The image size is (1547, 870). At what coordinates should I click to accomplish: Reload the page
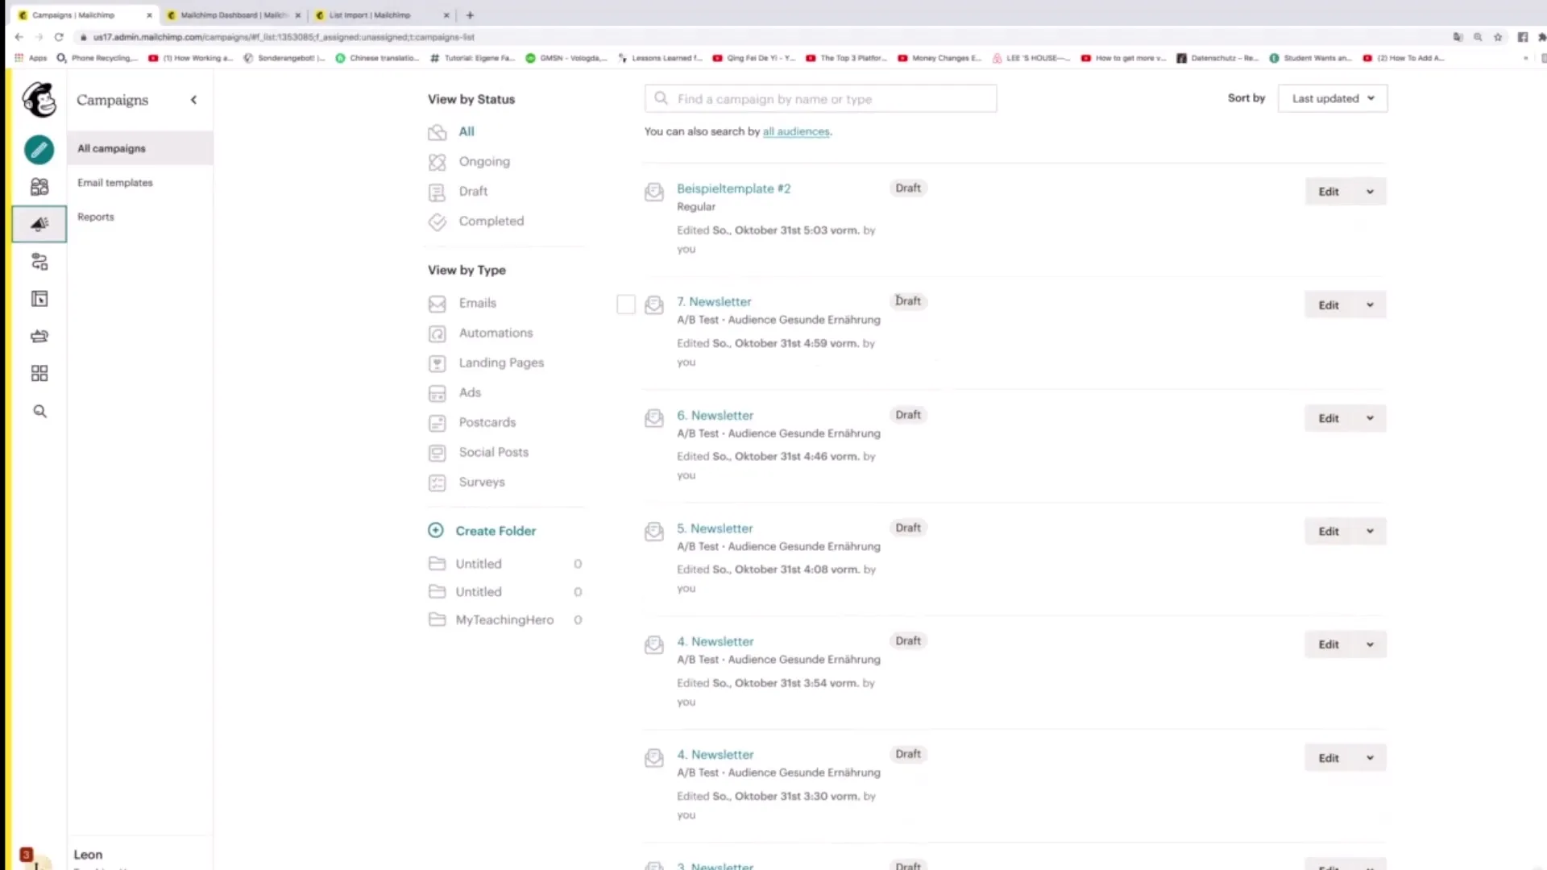(59, 37)
